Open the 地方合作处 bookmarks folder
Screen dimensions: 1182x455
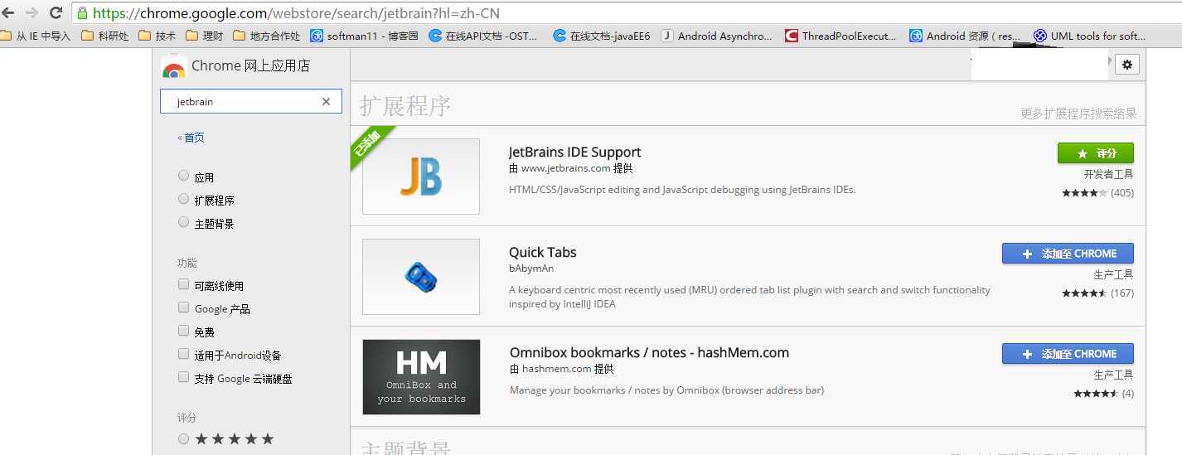tap(267, 36)
